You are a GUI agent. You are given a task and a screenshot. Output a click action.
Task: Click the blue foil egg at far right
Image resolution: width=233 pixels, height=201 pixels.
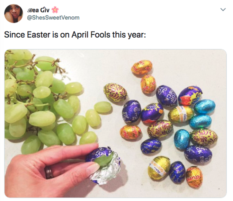pos(205,107)
